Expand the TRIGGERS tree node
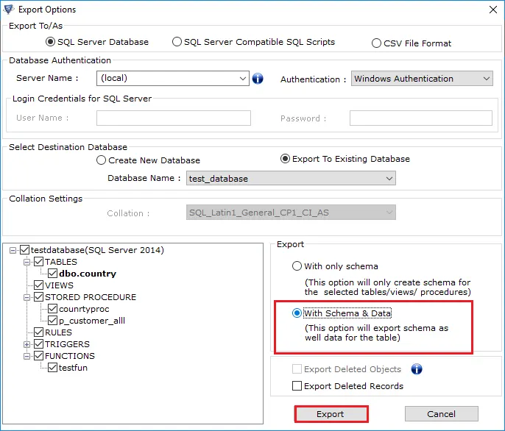Viewport: 505px width, 431px height. tap(27, 344)
